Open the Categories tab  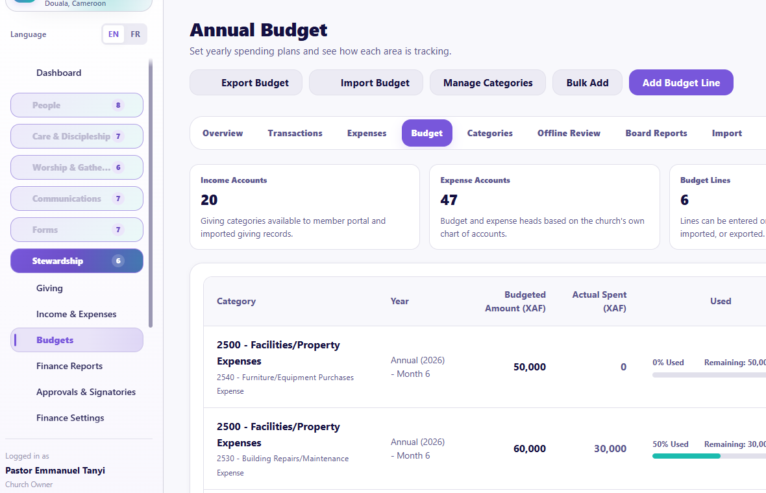point(490,133)
